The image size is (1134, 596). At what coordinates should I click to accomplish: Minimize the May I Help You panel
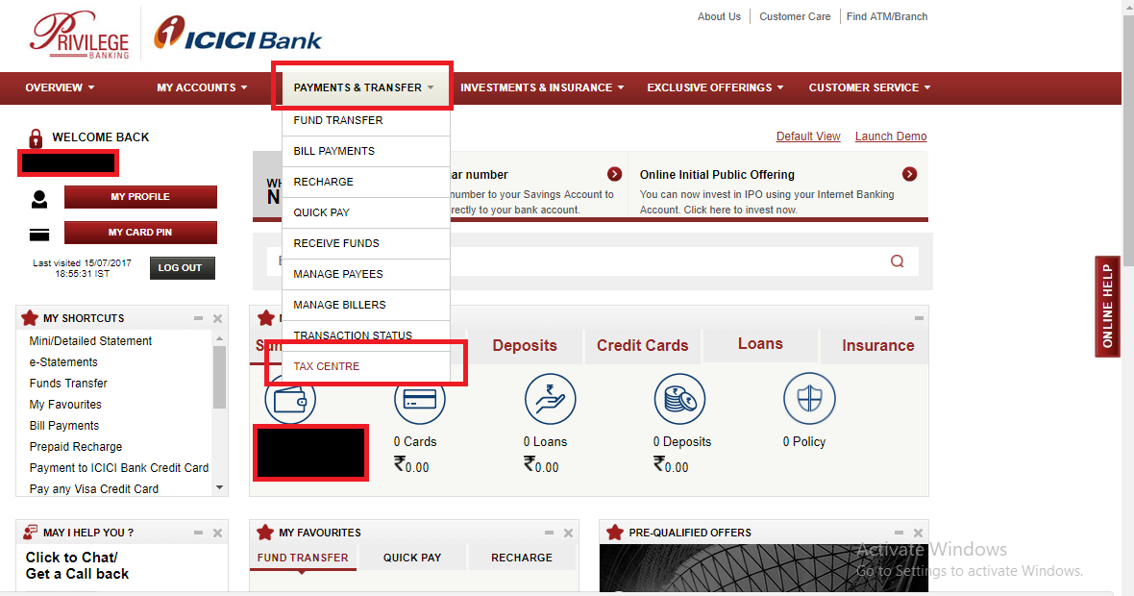coord(198,533)
